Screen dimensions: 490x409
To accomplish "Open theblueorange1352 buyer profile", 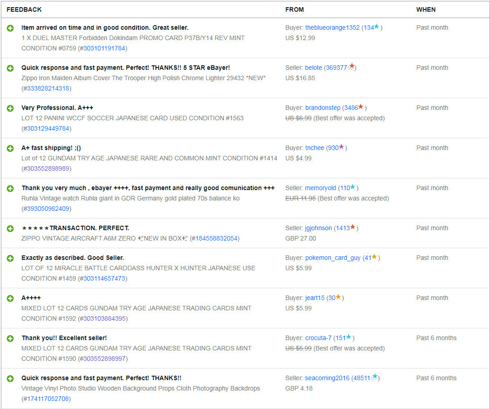I will 332,27.
